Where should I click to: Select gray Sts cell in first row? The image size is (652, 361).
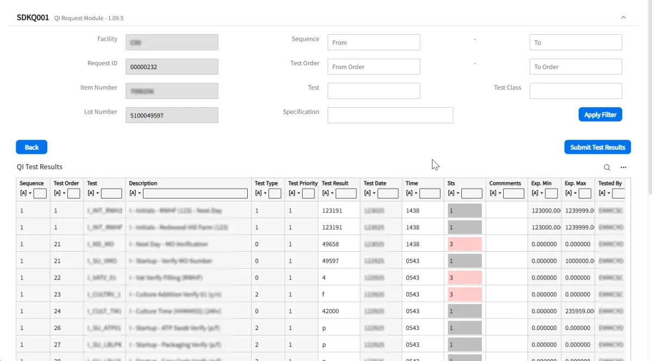point(465,210)
